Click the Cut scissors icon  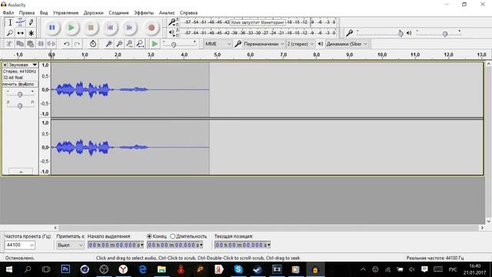(x=9, y=44)
